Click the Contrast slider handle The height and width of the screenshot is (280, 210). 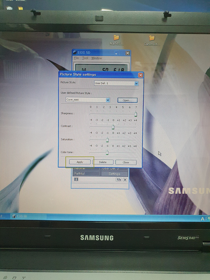[x=113, y=127]
